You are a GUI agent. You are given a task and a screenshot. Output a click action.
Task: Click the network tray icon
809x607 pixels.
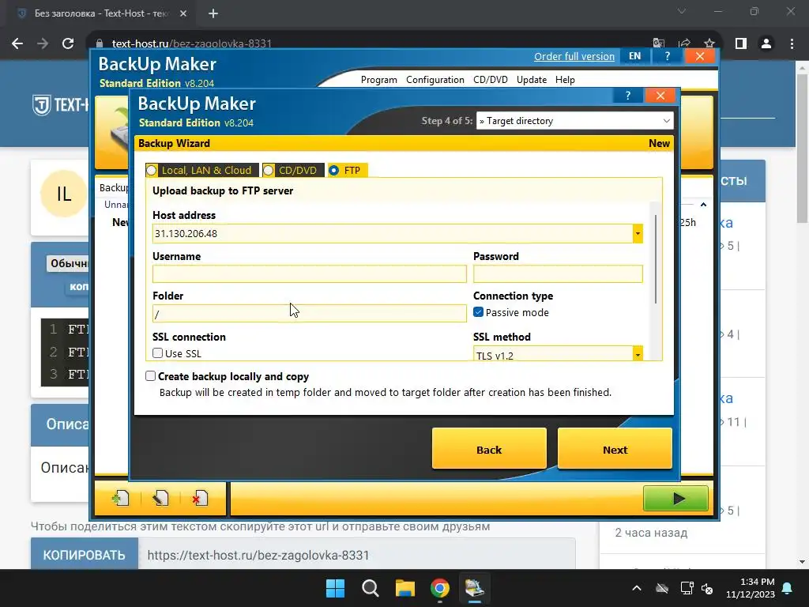[x=687, y=588]
